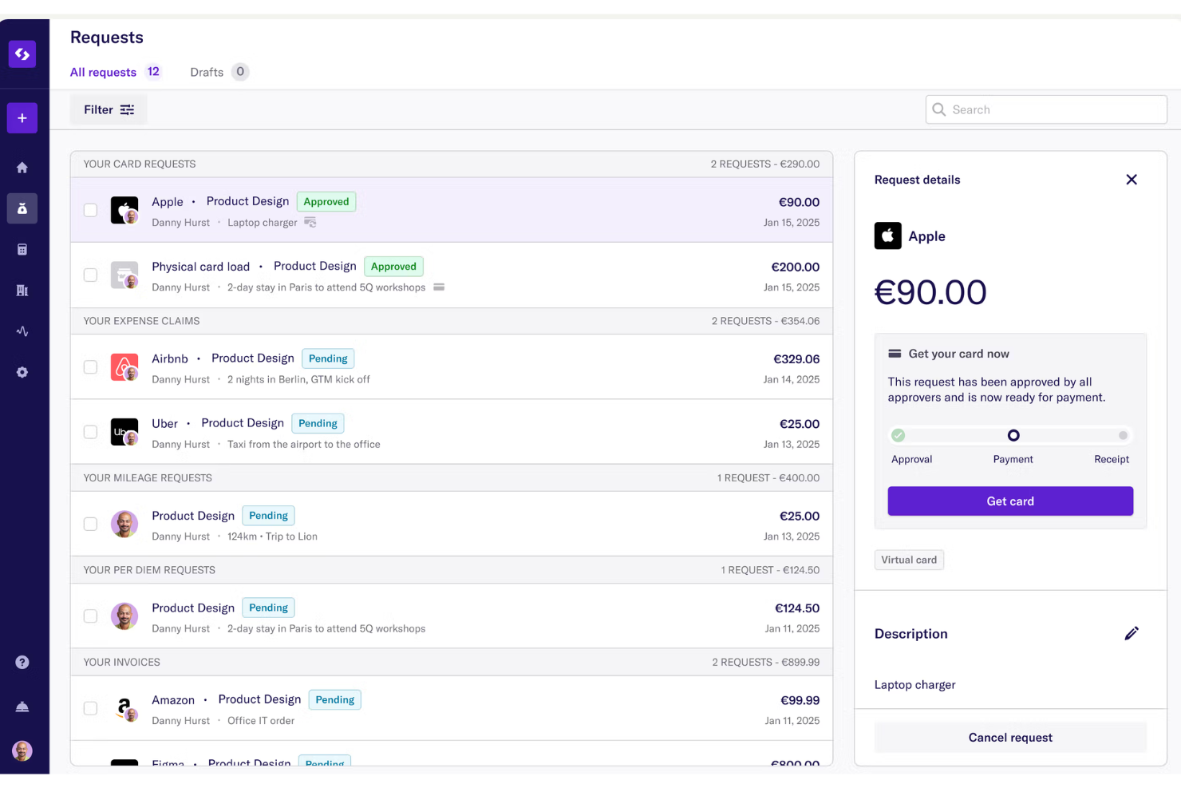The height and width of the screenshot is (788, 1181).
Task: Click the Uber logo icon
Action: (124, 432)
